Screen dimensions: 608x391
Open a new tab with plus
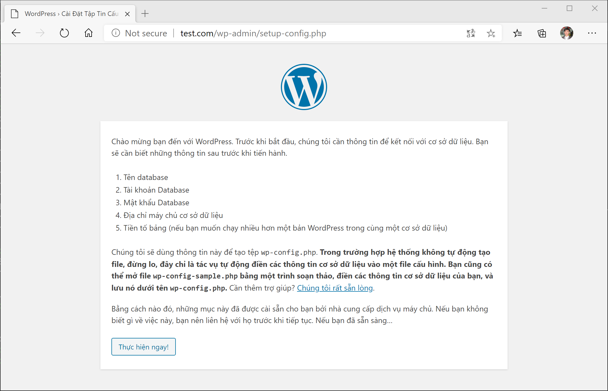click(x=145, y=13)
